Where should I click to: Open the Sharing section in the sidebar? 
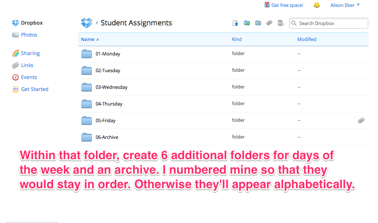(29, 53)
